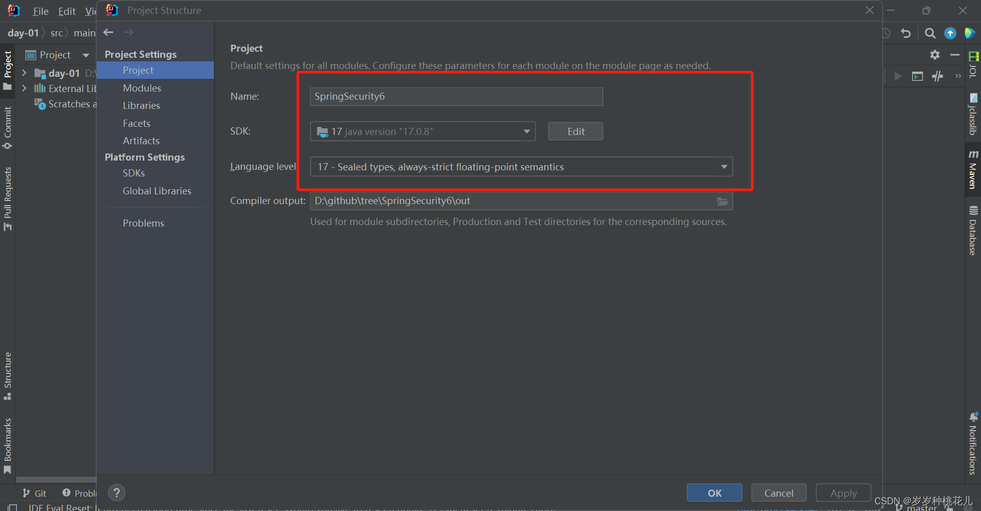981x511 pixels.
Task: Click the help question mark icon
Action: [x=116, y=493]
